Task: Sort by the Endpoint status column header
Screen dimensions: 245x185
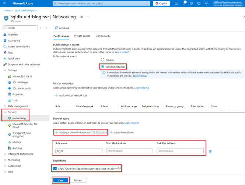Action: click(x=150, y=106)
